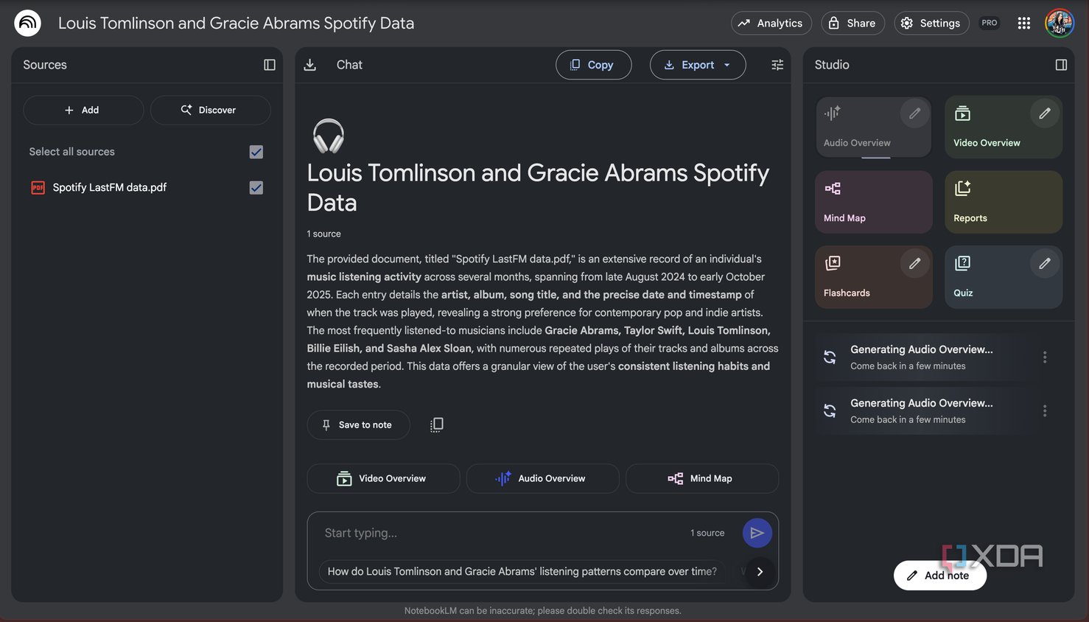Open Spotify LastFM data.pdf source

(x=109, y=188)
